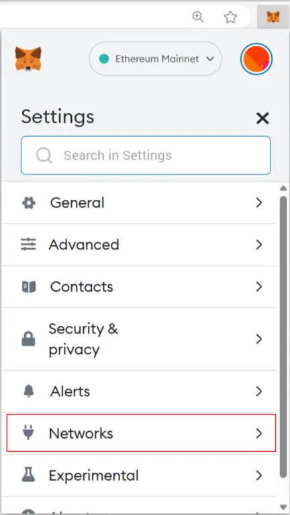Click the Alerts bell icon

tap(29, 392)
